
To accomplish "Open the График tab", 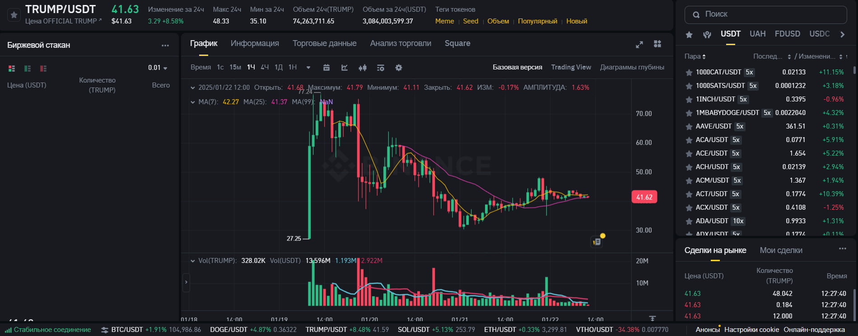I will 204,43.
